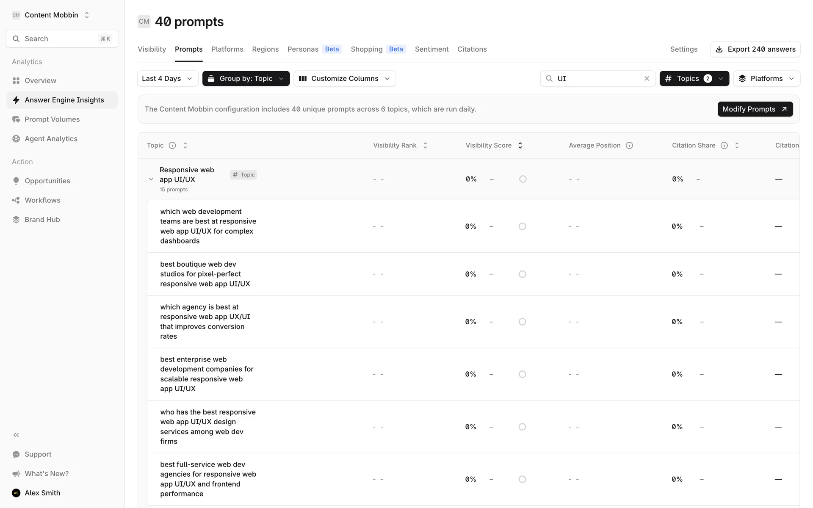Screen dimensions: 813x508
Task: Collapse the Responsive web app UI/UX topic
Action: [x=151, y=179]
